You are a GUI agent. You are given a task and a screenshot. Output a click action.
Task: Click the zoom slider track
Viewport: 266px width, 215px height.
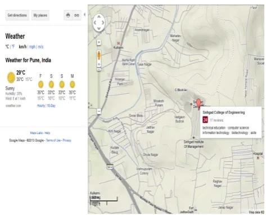point(99,89)
